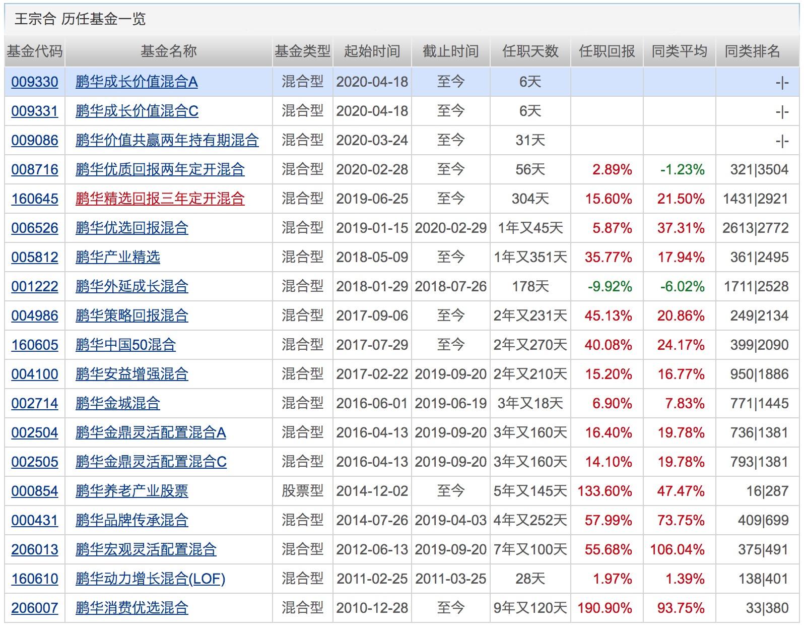Open fund code link 005812
The width and height of the screenshot is (804, 629).
point(35,257)
